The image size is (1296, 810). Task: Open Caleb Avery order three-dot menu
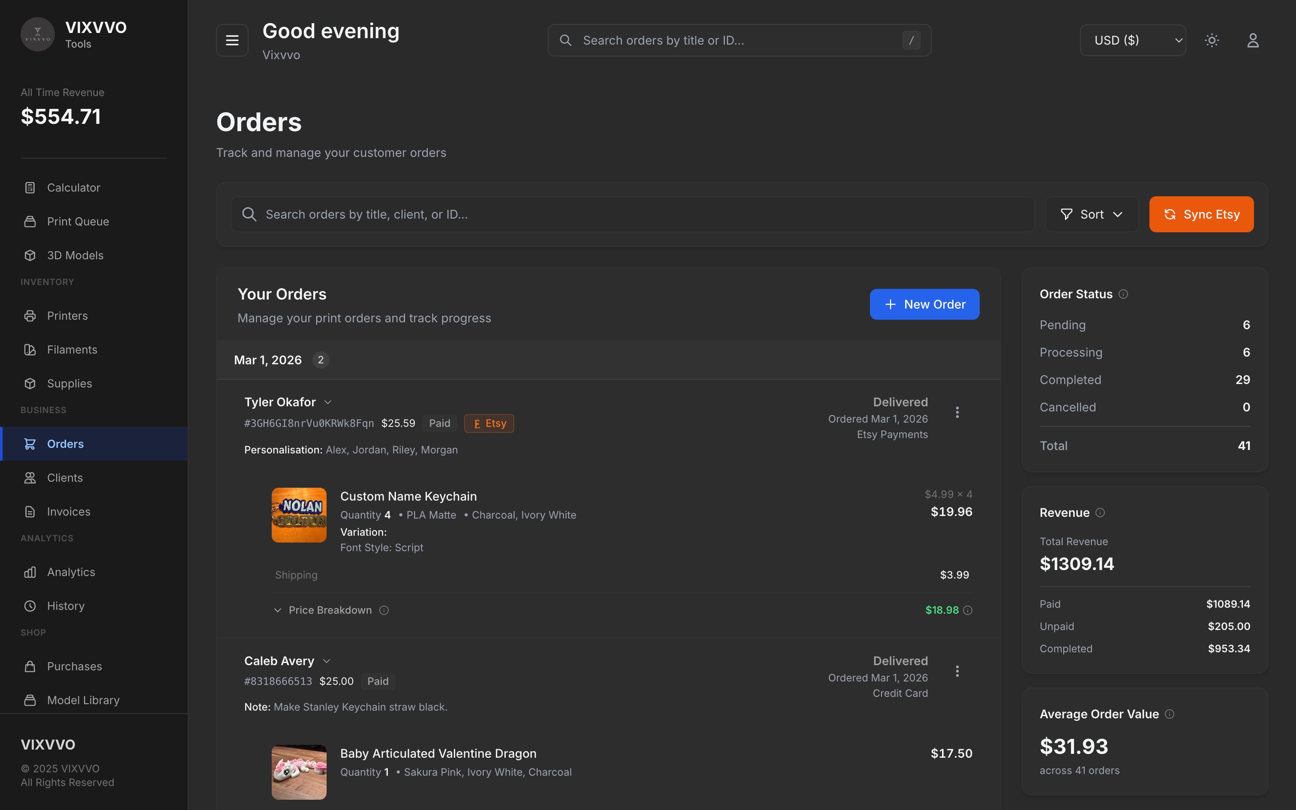point(957,671)
